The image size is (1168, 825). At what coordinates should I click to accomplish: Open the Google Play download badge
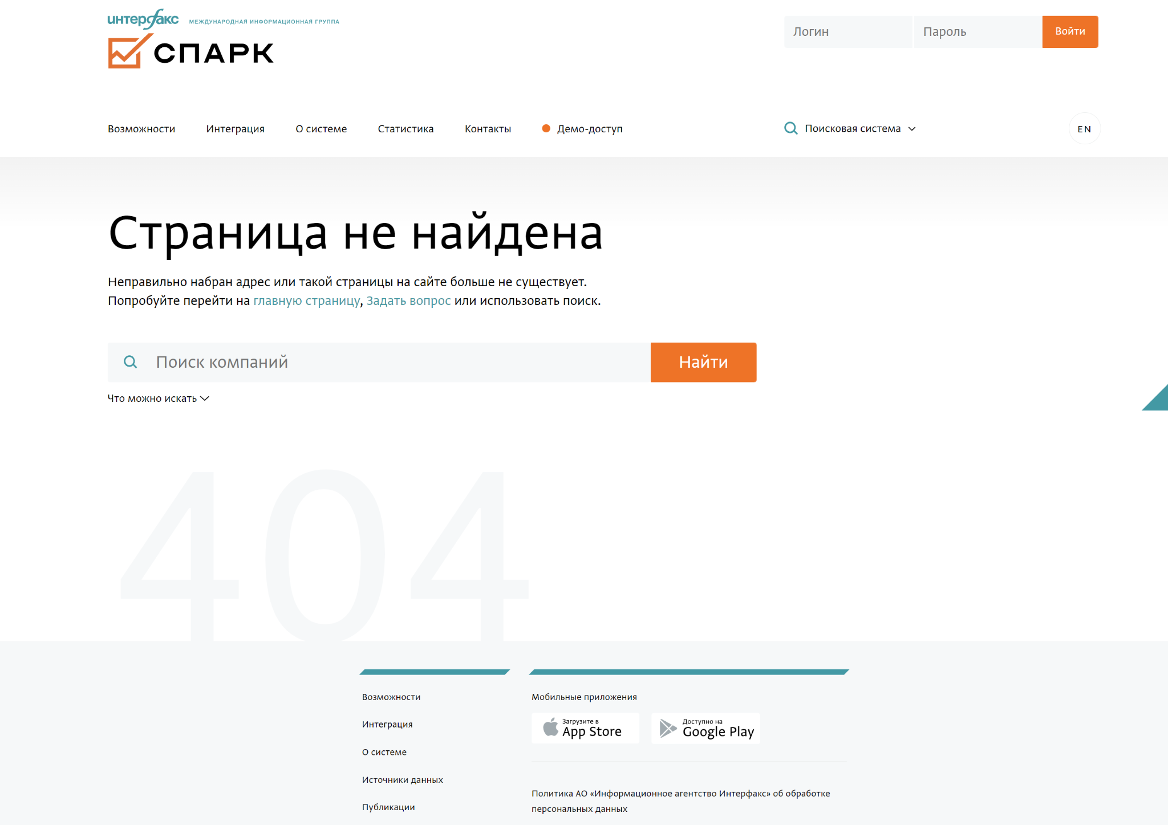pyautogui.click(x=705, y=728)
